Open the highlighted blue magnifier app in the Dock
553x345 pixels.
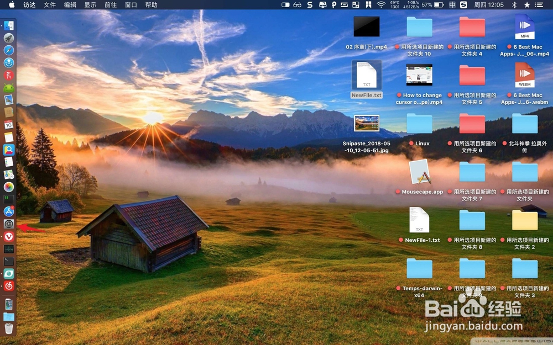point(9,150)
